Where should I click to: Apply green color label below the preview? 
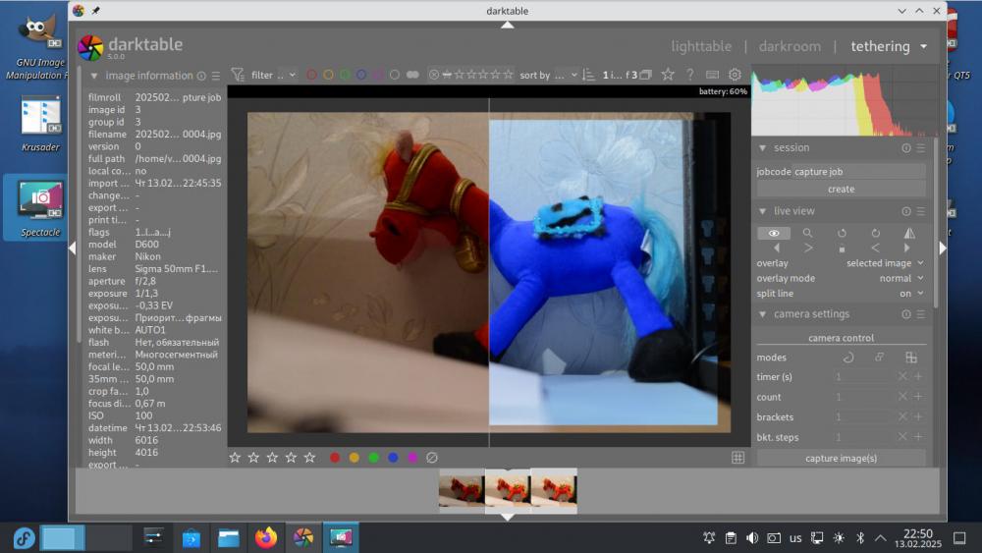coord(374,458)
